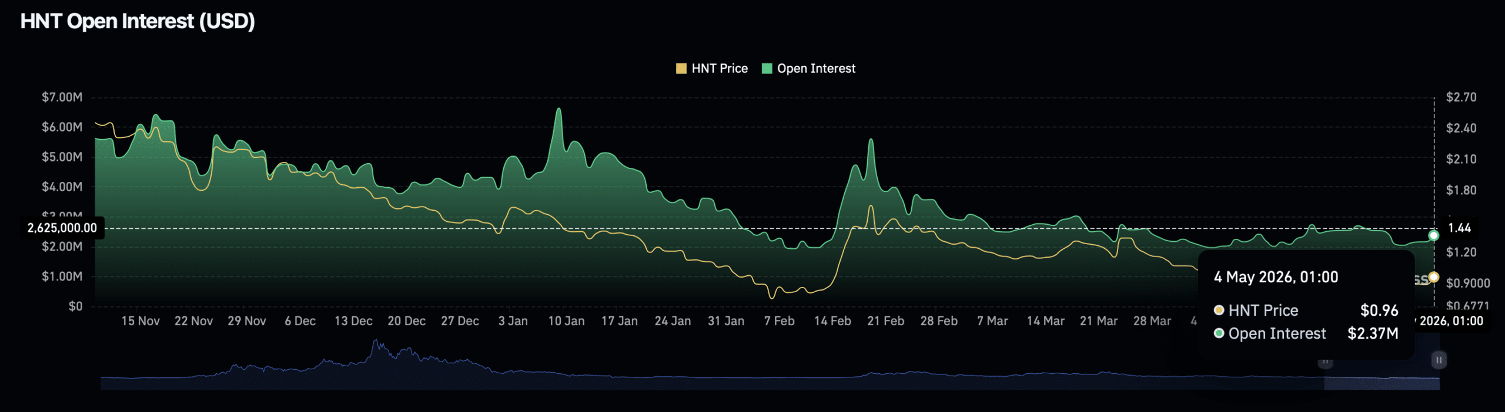This screenshot has width=1505, height=412.
Task: Click the 3 Jan date axis label
Action: point(513,321)
